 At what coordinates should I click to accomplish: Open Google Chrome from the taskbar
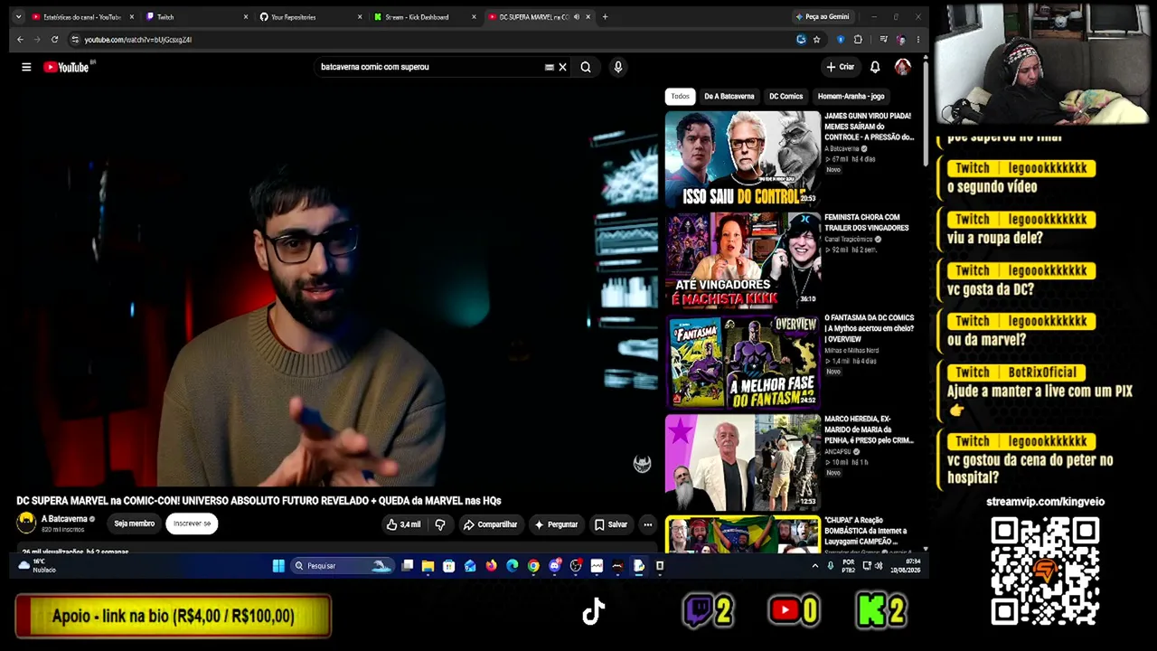tap(533, 566)
